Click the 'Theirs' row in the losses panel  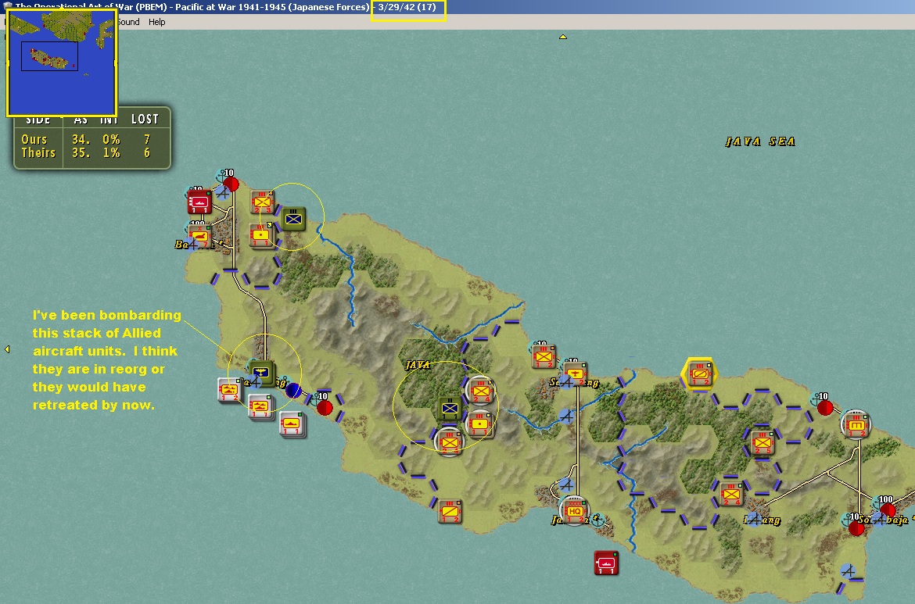coord(91,152)
